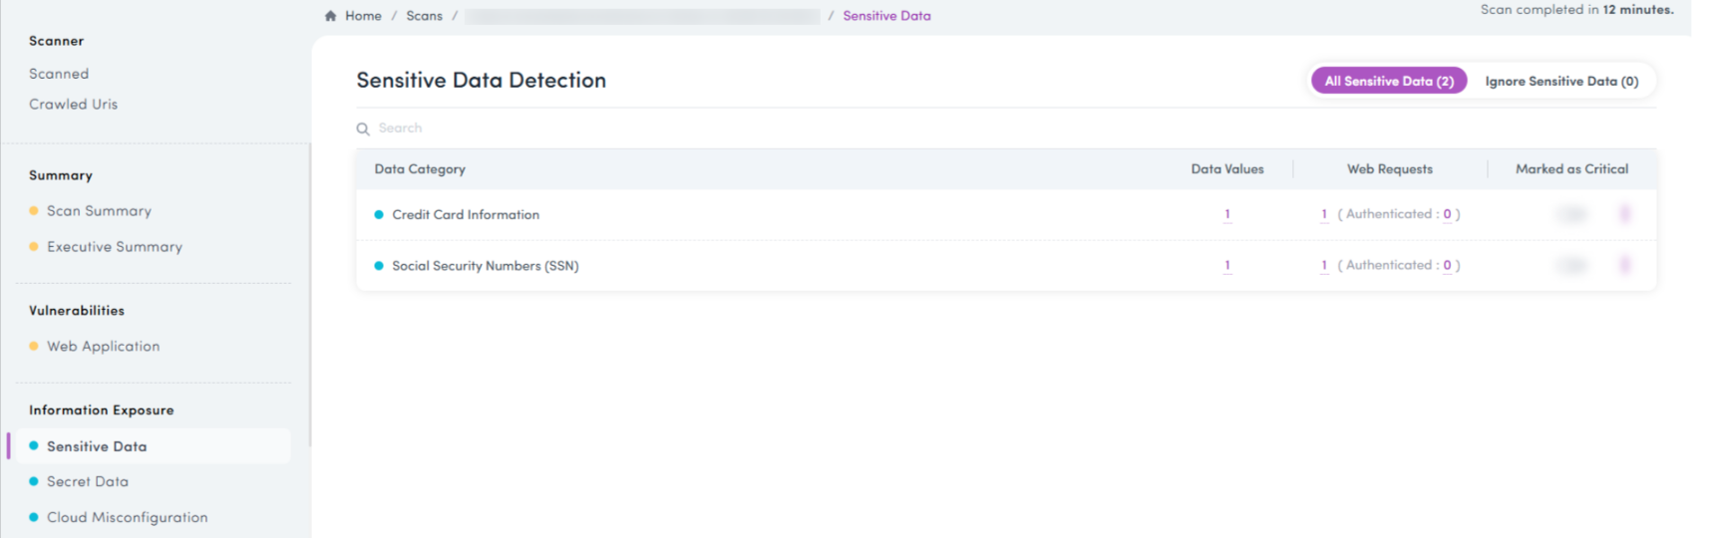Click the search magnifier icon
Viewport: 1719px width, 538px height.
tap(363, 129)
